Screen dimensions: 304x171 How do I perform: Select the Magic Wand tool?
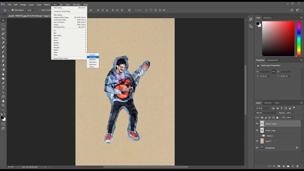pos(3,34)
